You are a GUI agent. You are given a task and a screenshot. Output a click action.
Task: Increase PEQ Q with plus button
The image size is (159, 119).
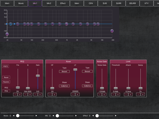(30, 95)
